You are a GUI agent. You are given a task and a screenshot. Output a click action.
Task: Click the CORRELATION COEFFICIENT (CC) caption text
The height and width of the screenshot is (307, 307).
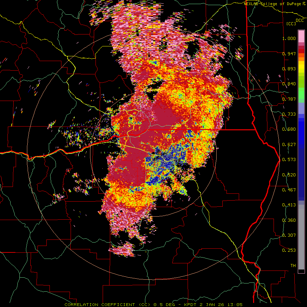[x=107, y=305]
